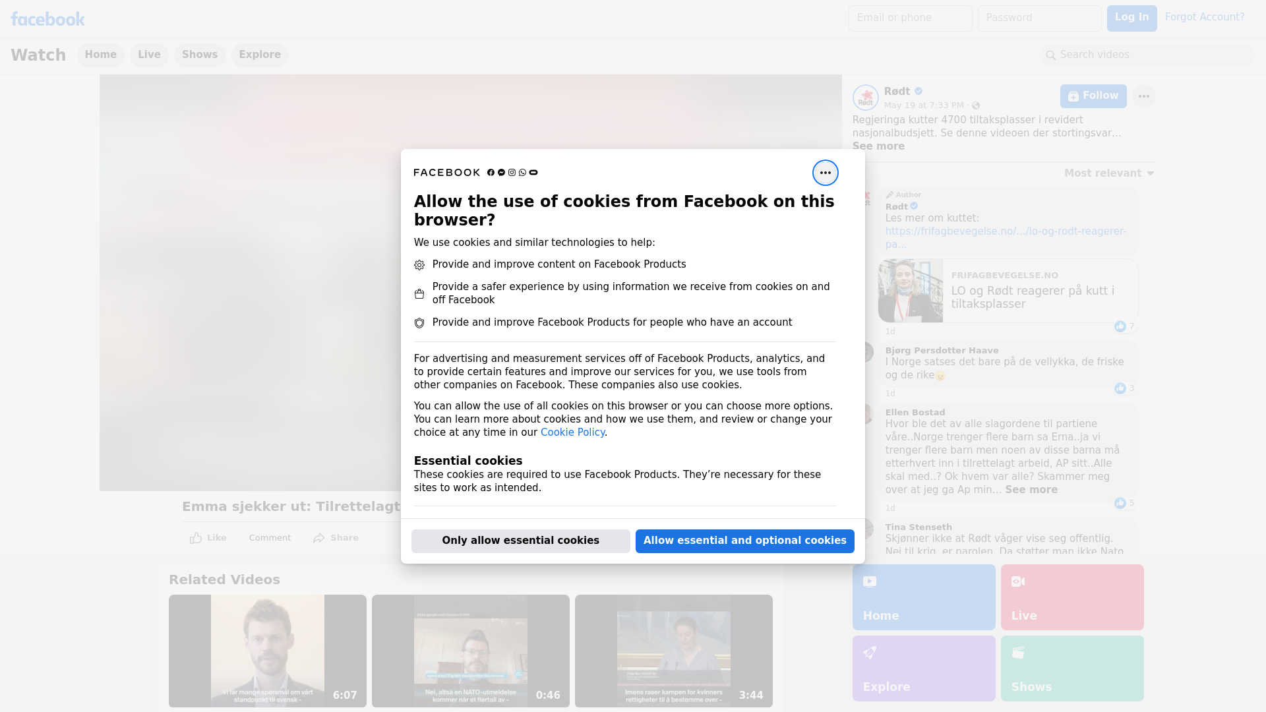Expand the Most relevant comments sort dropdown

click(x=1109, y=173)
